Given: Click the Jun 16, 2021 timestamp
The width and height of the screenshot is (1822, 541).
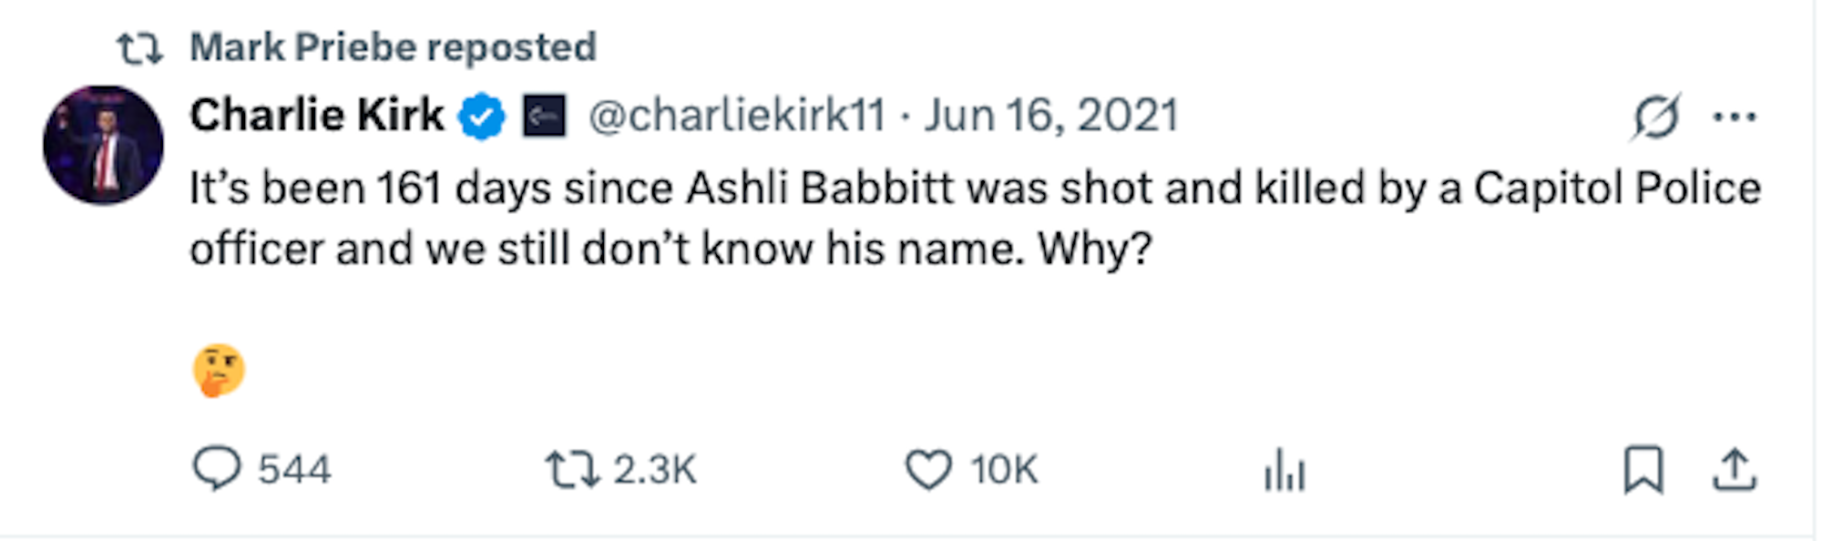Looking at the screenshot, I should tap(1051, 116).
